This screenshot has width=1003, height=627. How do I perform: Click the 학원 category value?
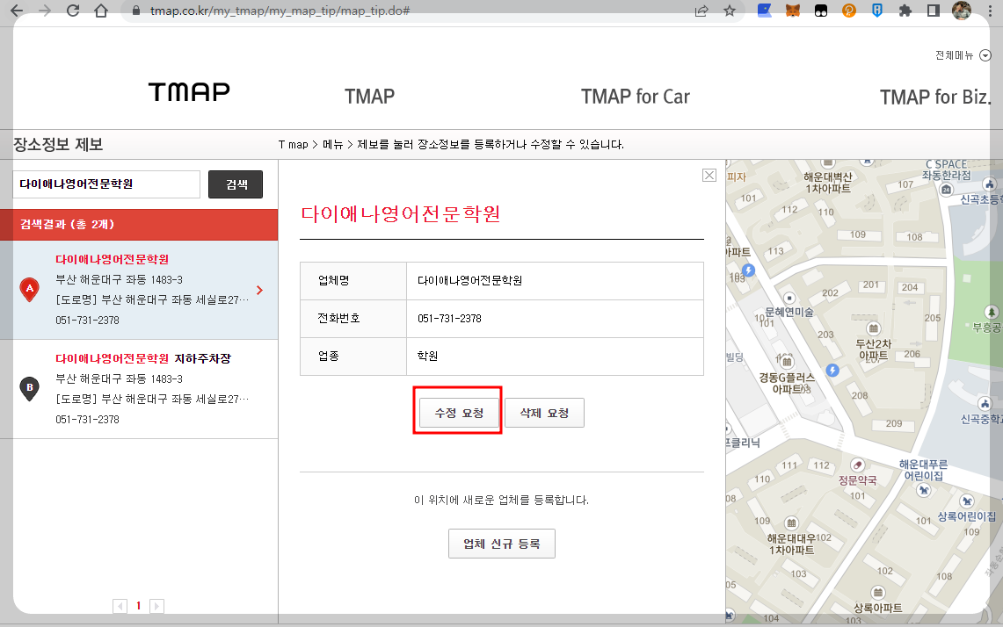click(427, 356)
